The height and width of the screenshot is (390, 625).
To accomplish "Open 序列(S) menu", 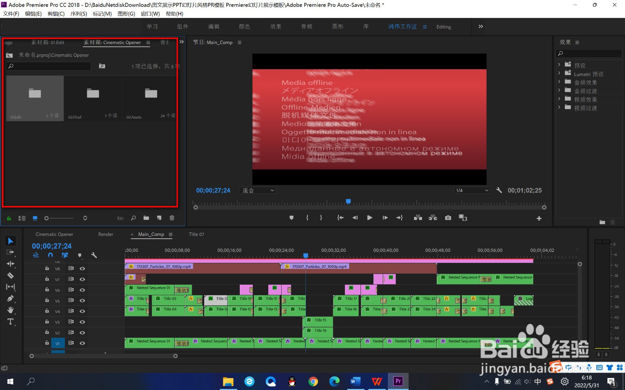I will pyautogui.click(x=79, y=14).
